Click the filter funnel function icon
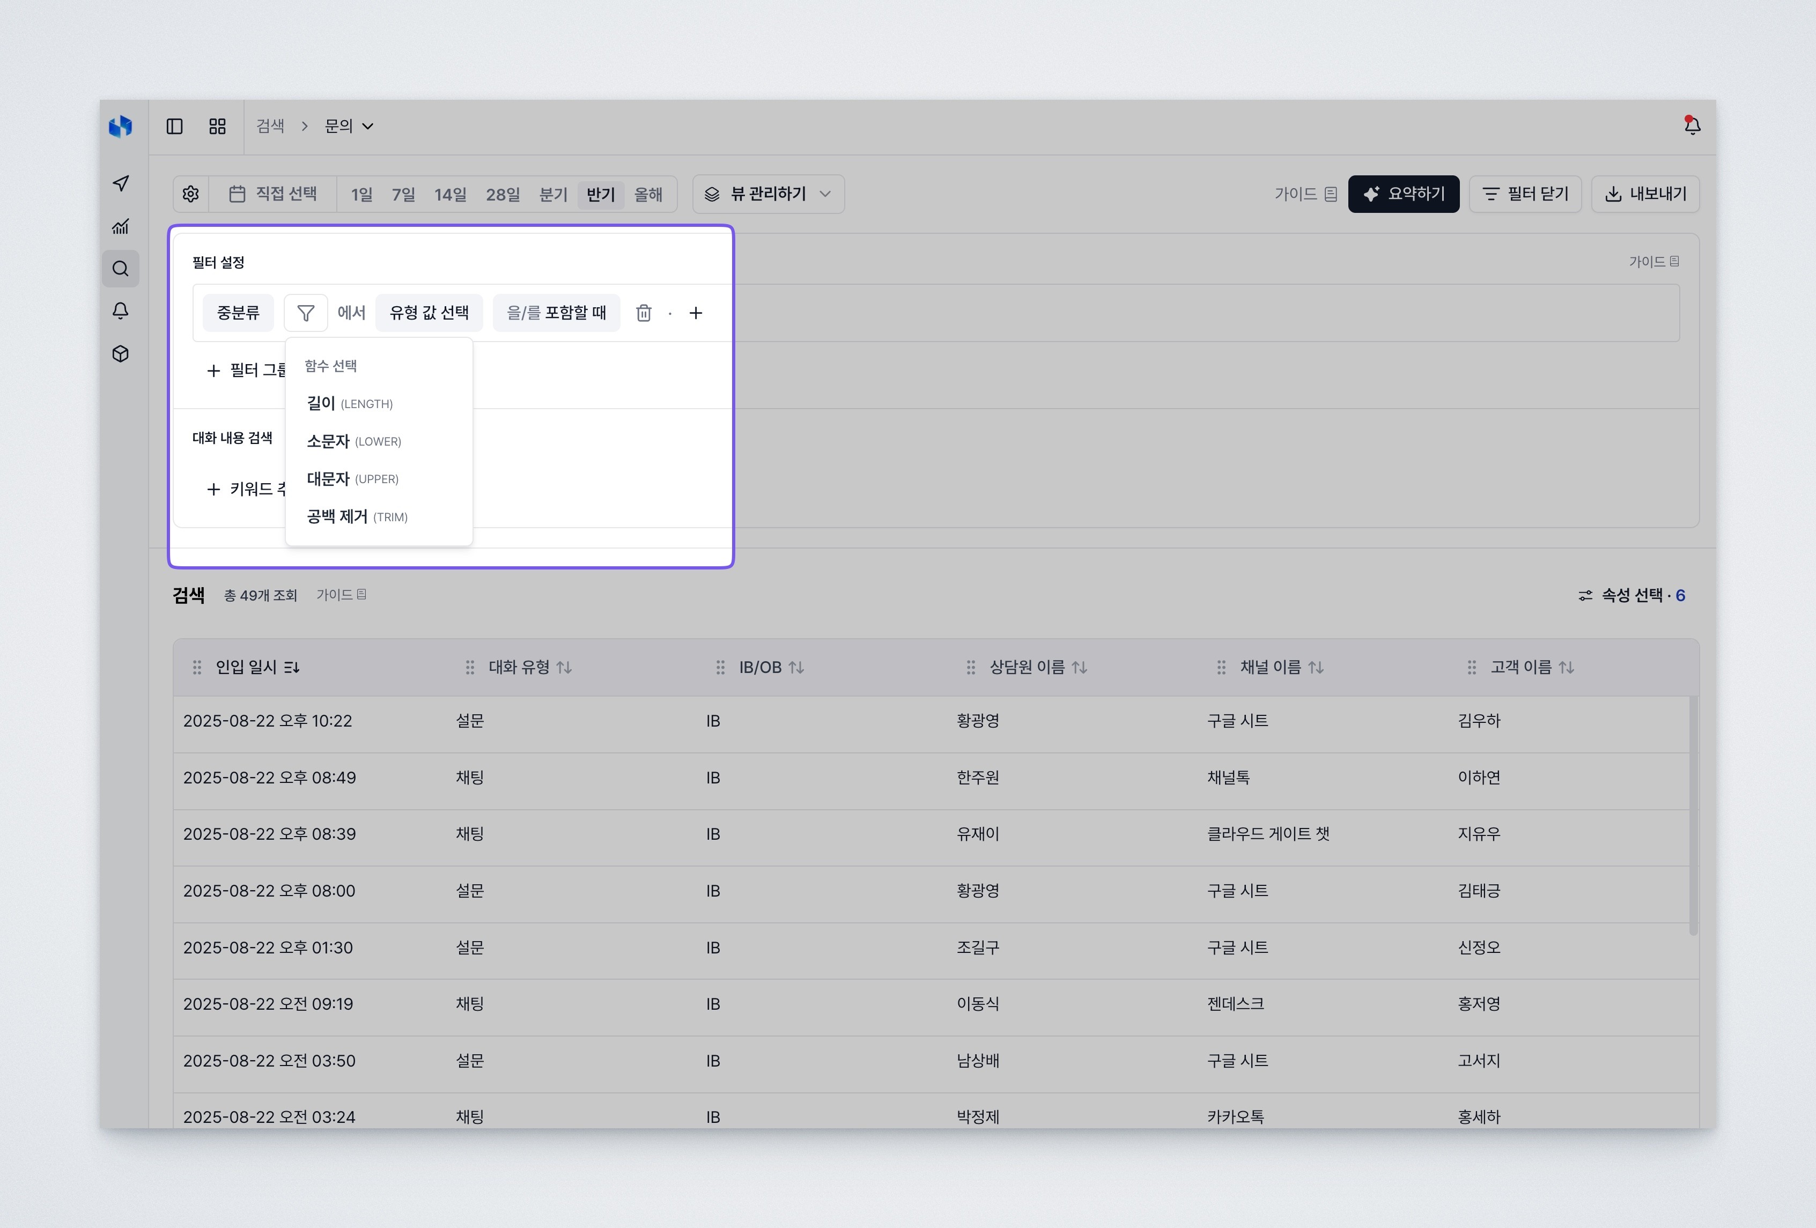This screenshot has width=1816, height=1228. coord(306,313)
